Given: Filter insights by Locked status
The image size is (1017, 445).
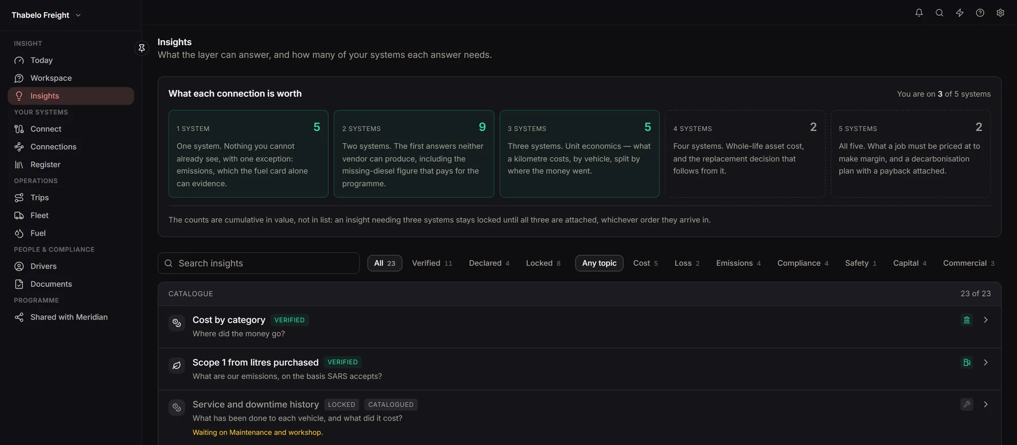Looking at the screenshot, I should 543,263.
